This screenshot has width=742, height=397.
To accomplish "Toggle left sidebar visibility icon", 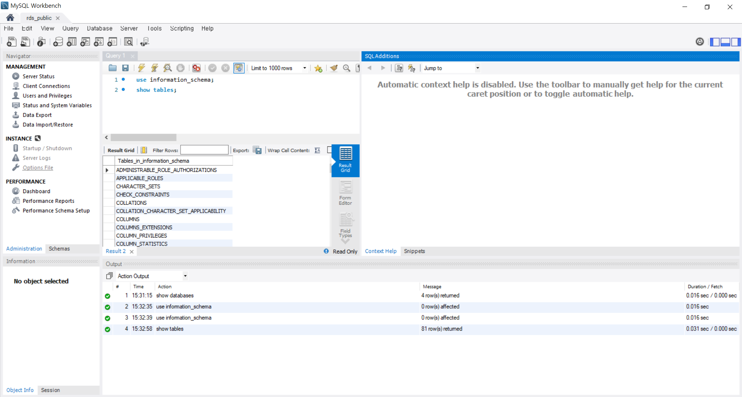I will (x=715, y=42).
